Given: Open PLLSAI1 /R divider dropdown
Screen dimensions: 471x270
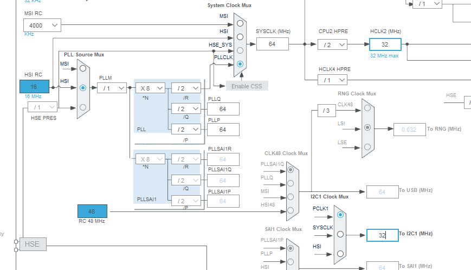Looking at the screenshot, I should click(x=186, y=159).
